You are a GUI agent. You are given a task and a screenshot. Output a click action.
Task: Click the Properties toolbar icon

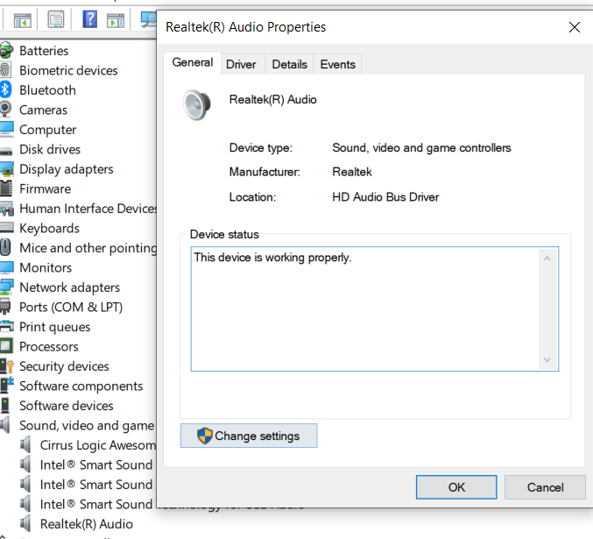[x=55, y=19]
